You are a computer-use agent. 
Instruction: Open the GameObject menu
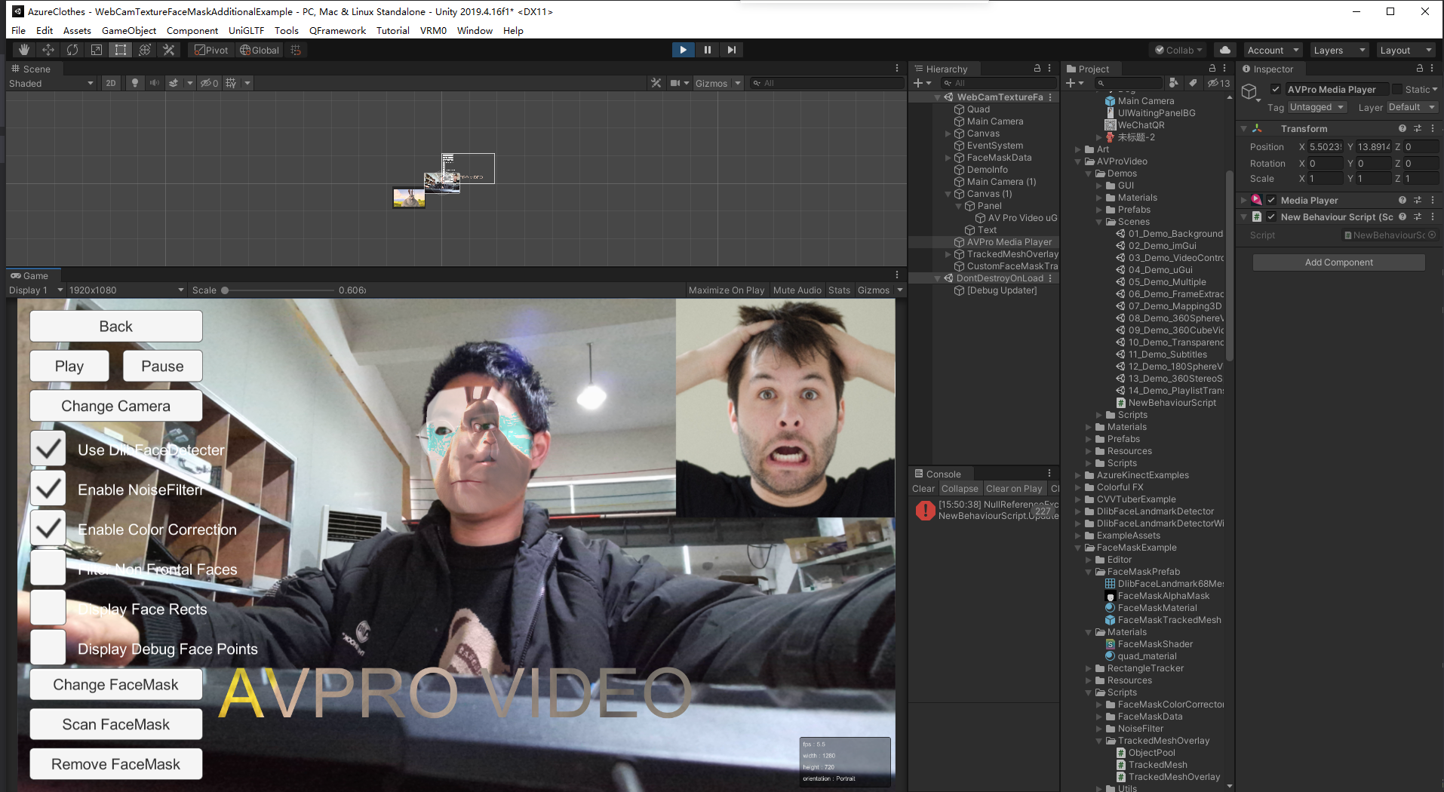129,30
